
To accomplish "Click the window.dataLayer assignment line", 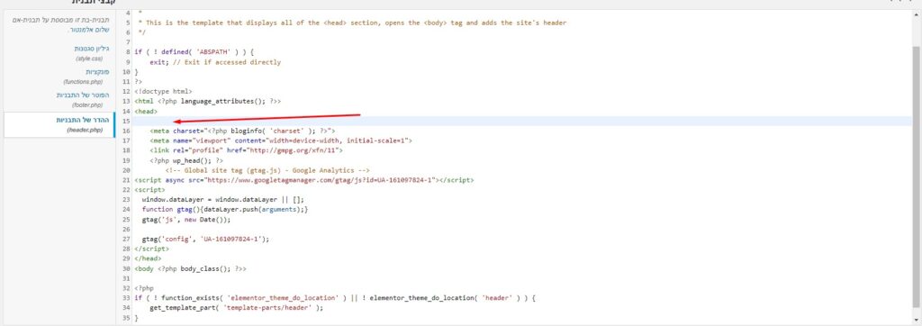I will tap(223, 200).
